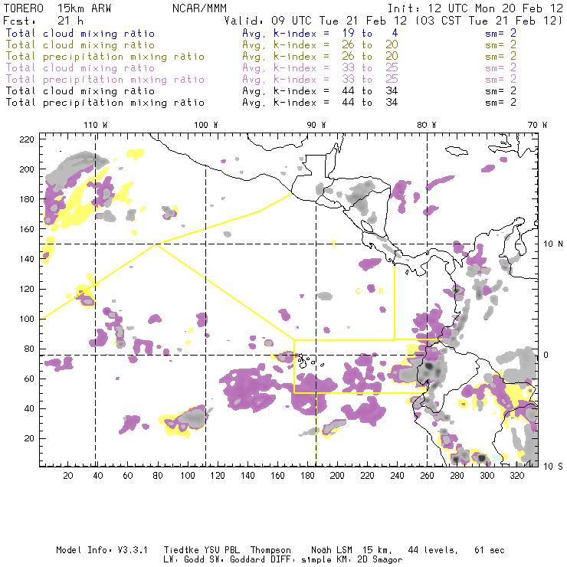Select the yellow "C" marker on the map
The height and width of the screenshot is (567, 567).
pos(358,291)
